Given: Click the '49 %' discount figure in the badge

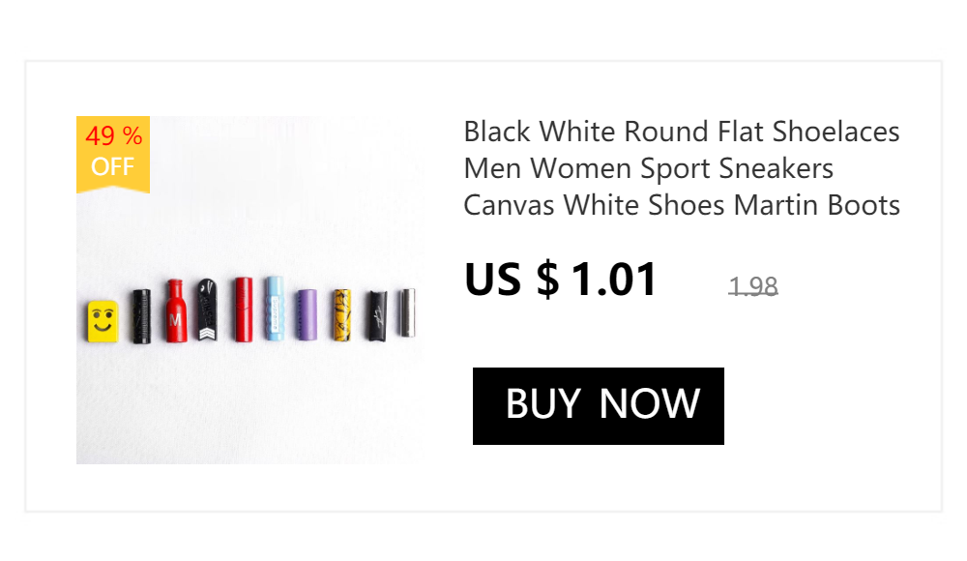Looking at the screenshot, I should 113,136.
